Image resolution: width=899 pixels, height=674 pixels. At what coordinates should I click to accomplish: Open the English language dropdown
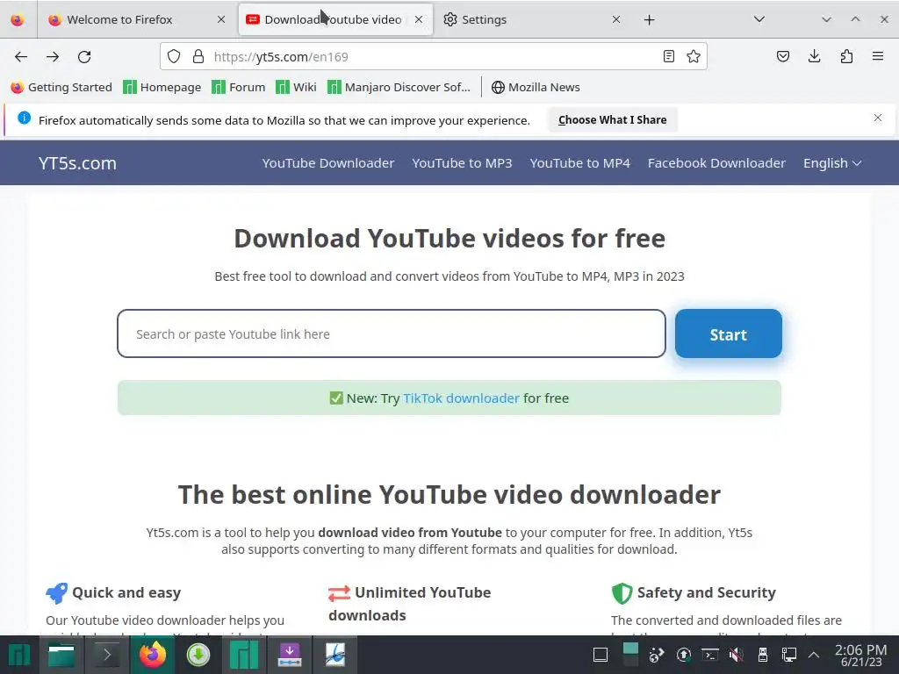tap(832, 163)
